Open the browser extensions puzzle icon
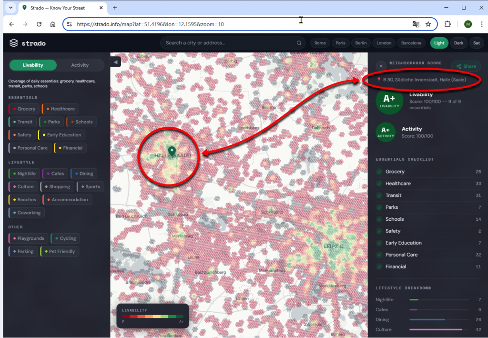The height and width of the screenshot is (338, 488). pyautogui.click(x=447, y=24)
